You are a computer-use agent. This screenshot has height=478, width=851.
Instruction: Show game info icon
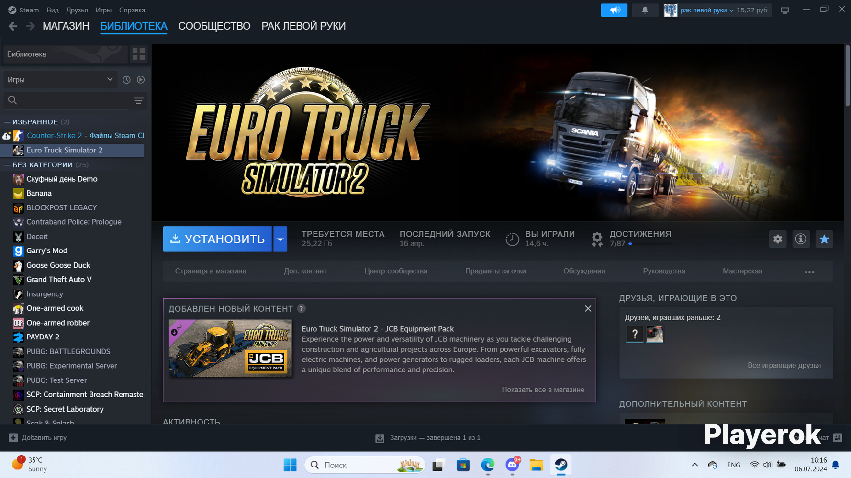[800, 239]
